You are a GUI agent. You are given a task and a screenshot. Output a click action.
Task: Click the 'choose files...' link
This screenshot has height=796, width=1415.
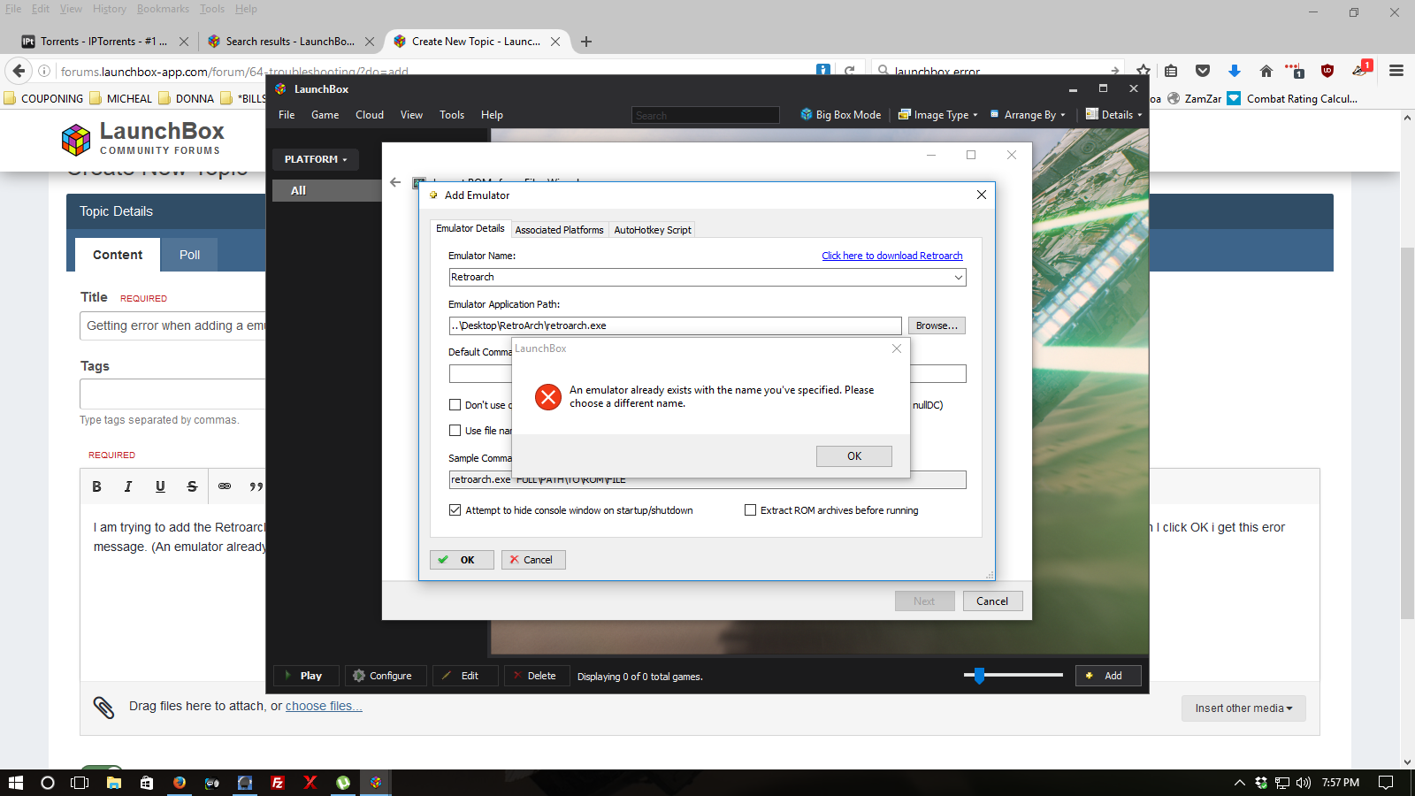(x=324, y=706)
